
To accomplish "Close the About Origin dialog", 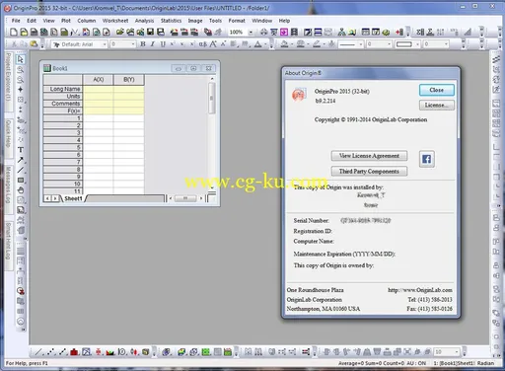I will point(437,90).
